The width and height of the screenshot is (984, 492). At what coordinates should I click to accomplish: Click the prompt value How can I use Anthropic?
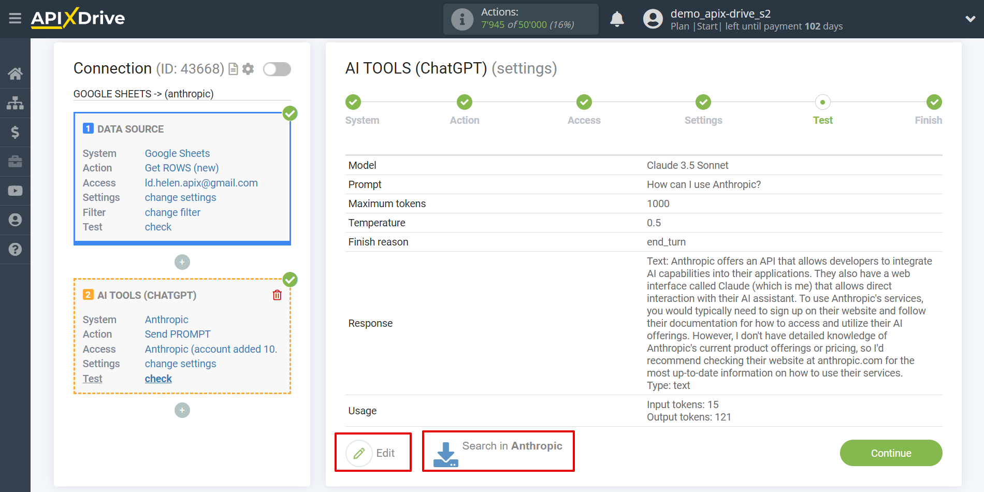pyautogui.click(x=704, y=184)
